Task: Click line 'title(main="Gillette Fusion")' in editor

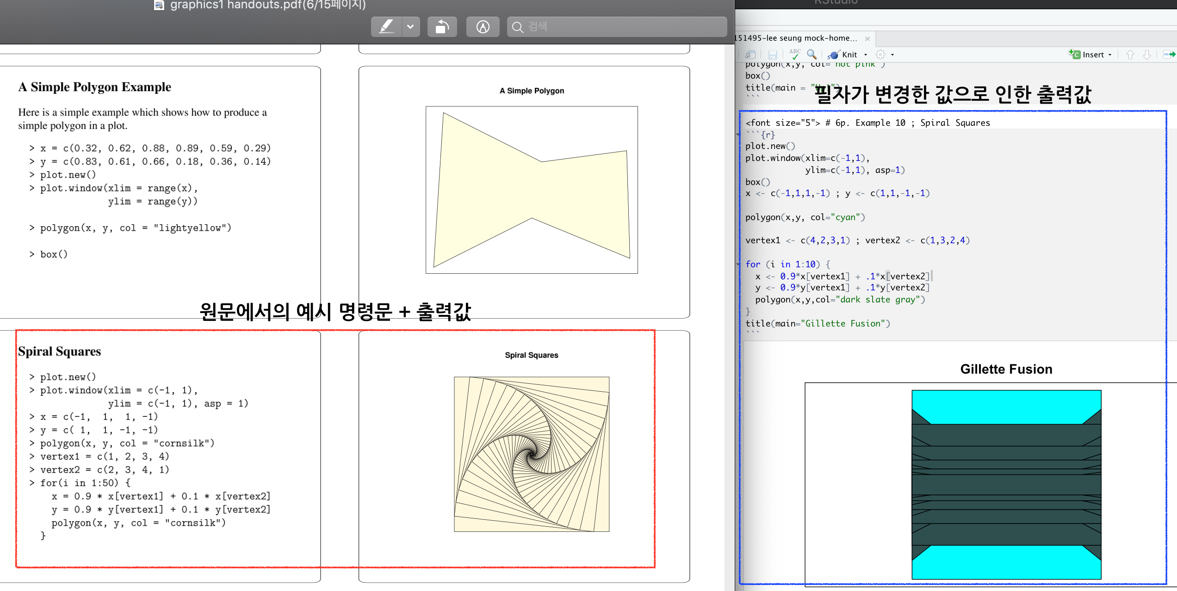Action: [818, 324]
